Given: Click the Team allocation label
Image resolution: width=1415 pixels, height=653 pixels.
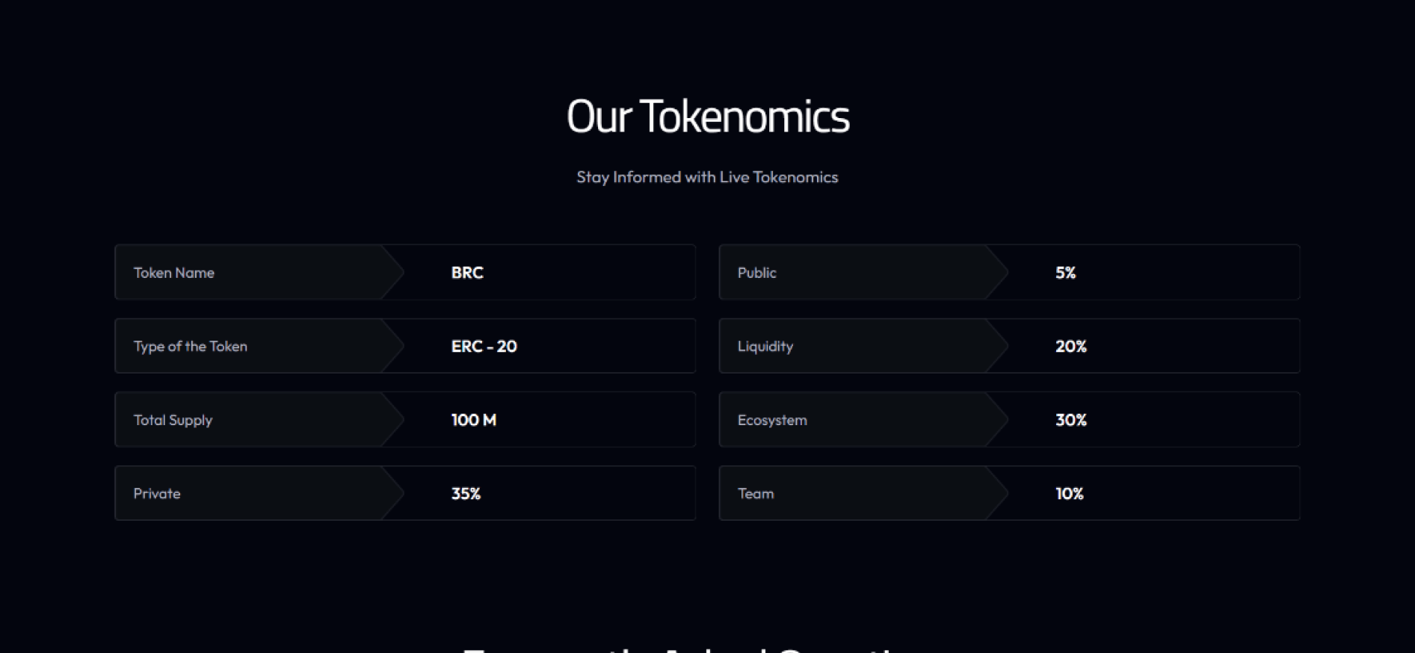Looking at the screenshot, I should (x=756, y=493).
